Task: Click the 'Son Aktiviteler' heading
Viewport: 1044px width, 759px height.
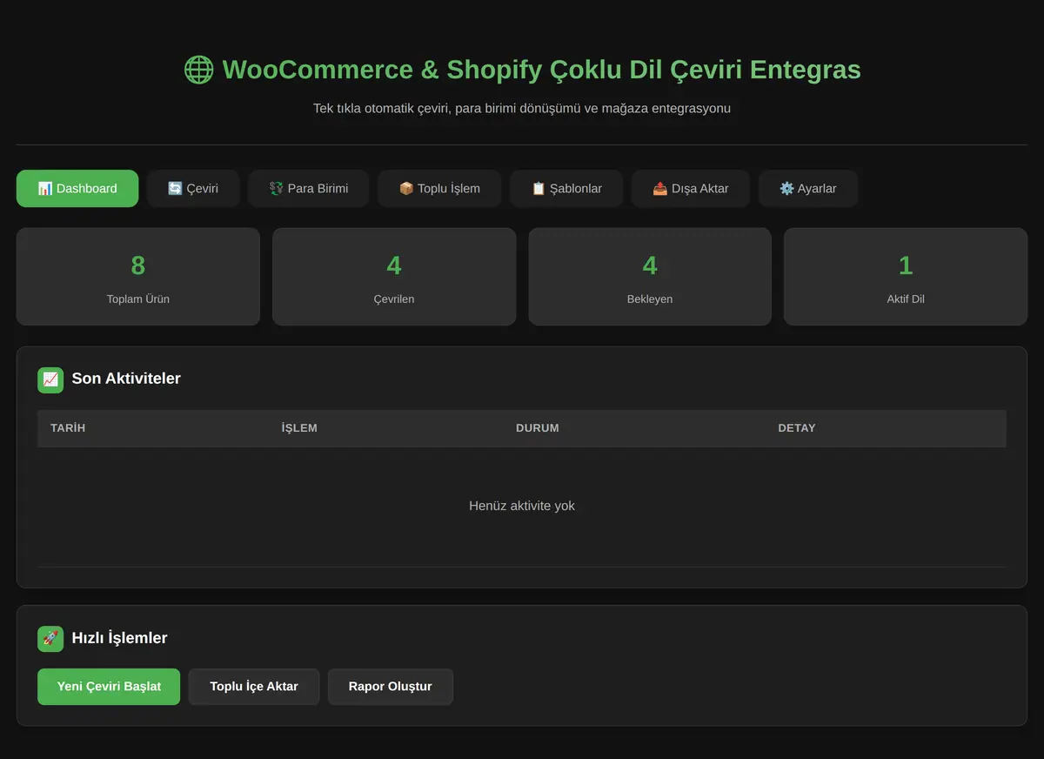Action: pyautogui.click(x=126, y=379)
